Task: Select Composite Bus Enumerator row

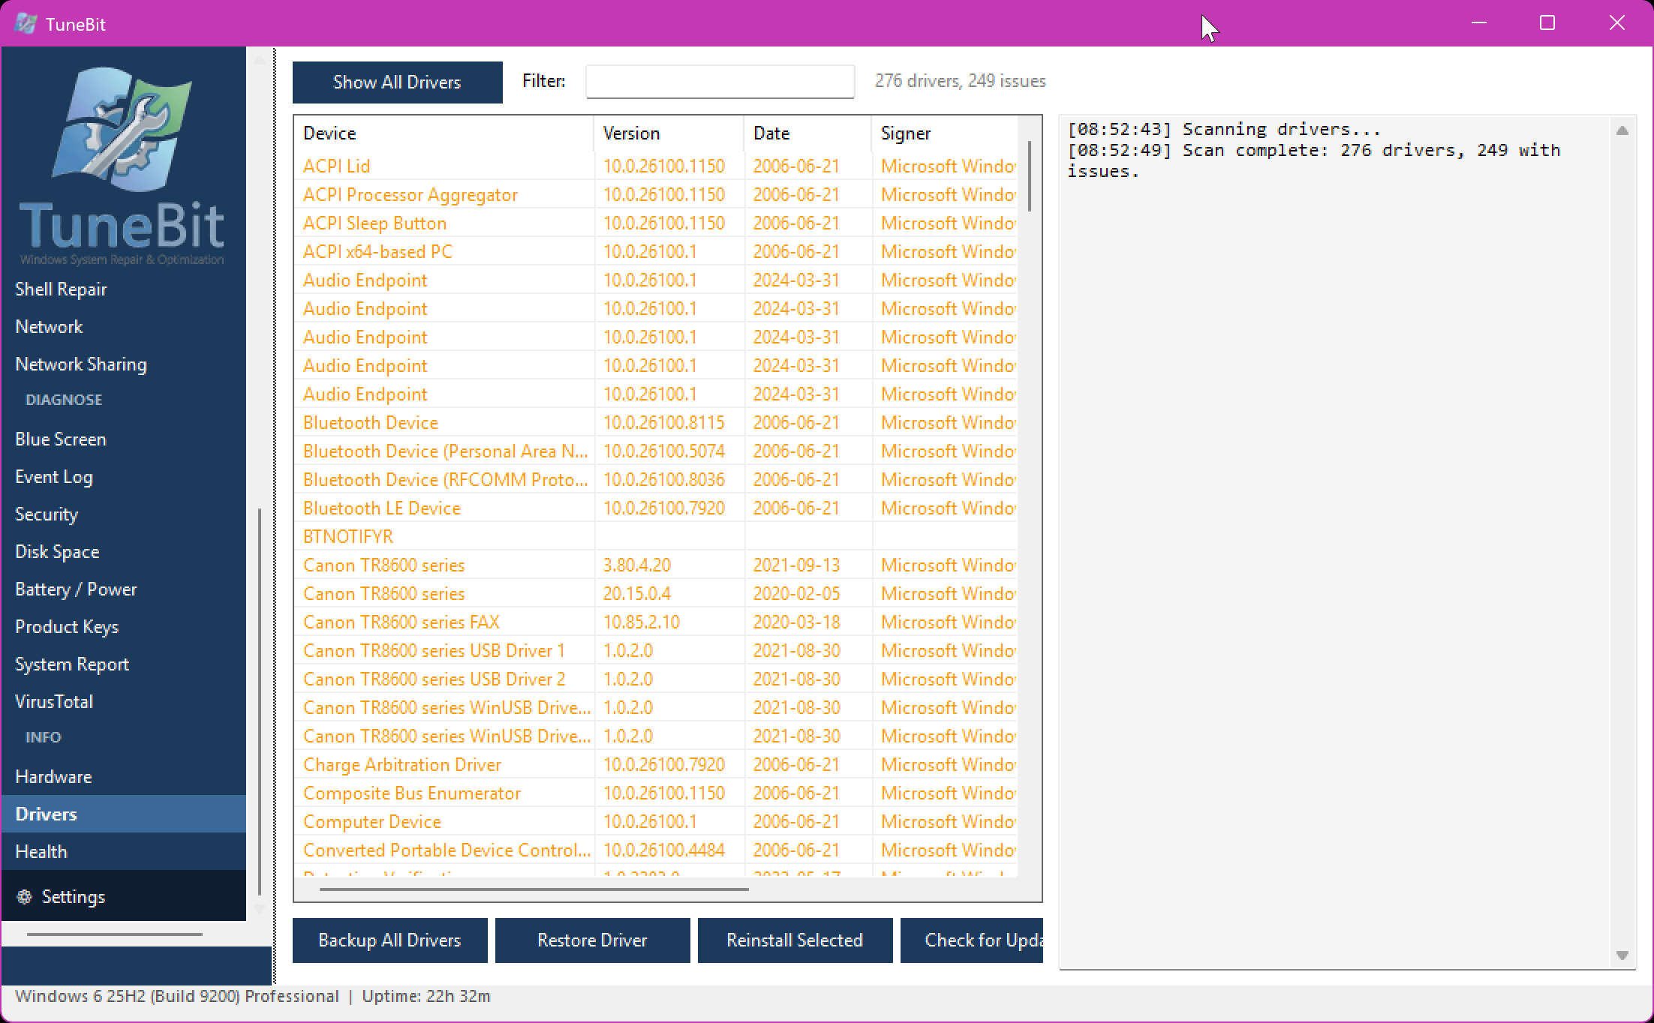Action: 656,793
